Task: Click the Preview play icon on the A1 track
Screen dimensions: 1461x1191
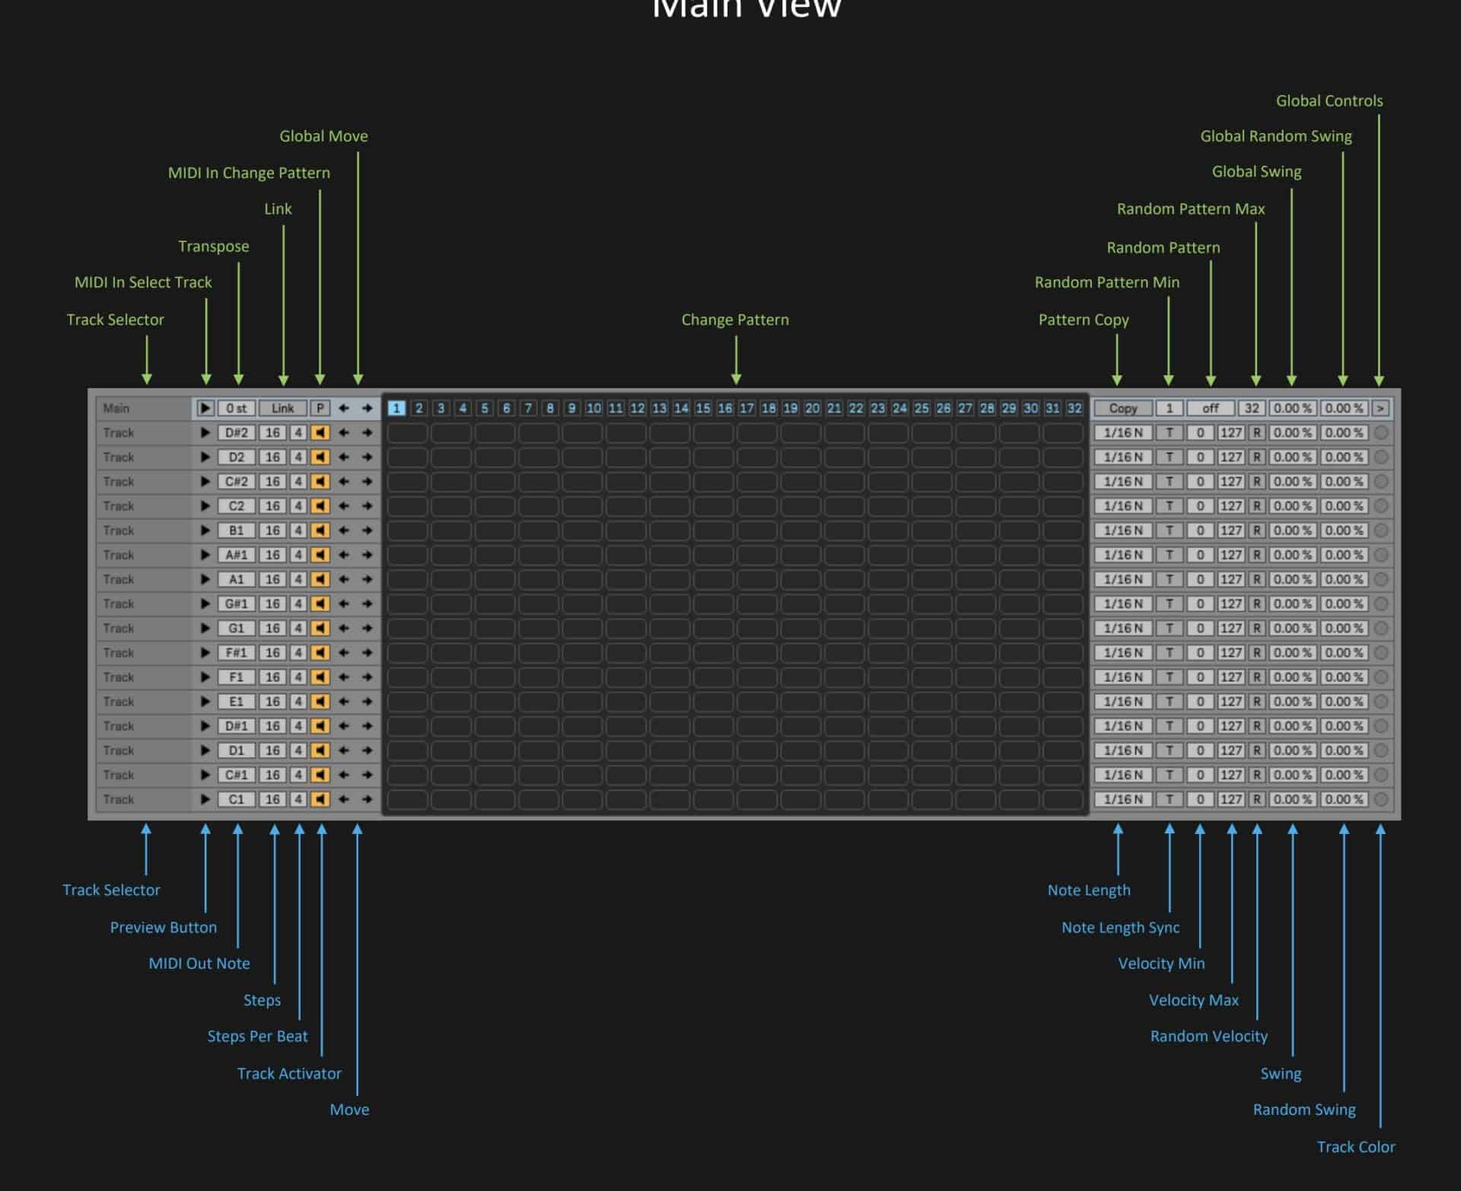Action: tap(205, 579)
